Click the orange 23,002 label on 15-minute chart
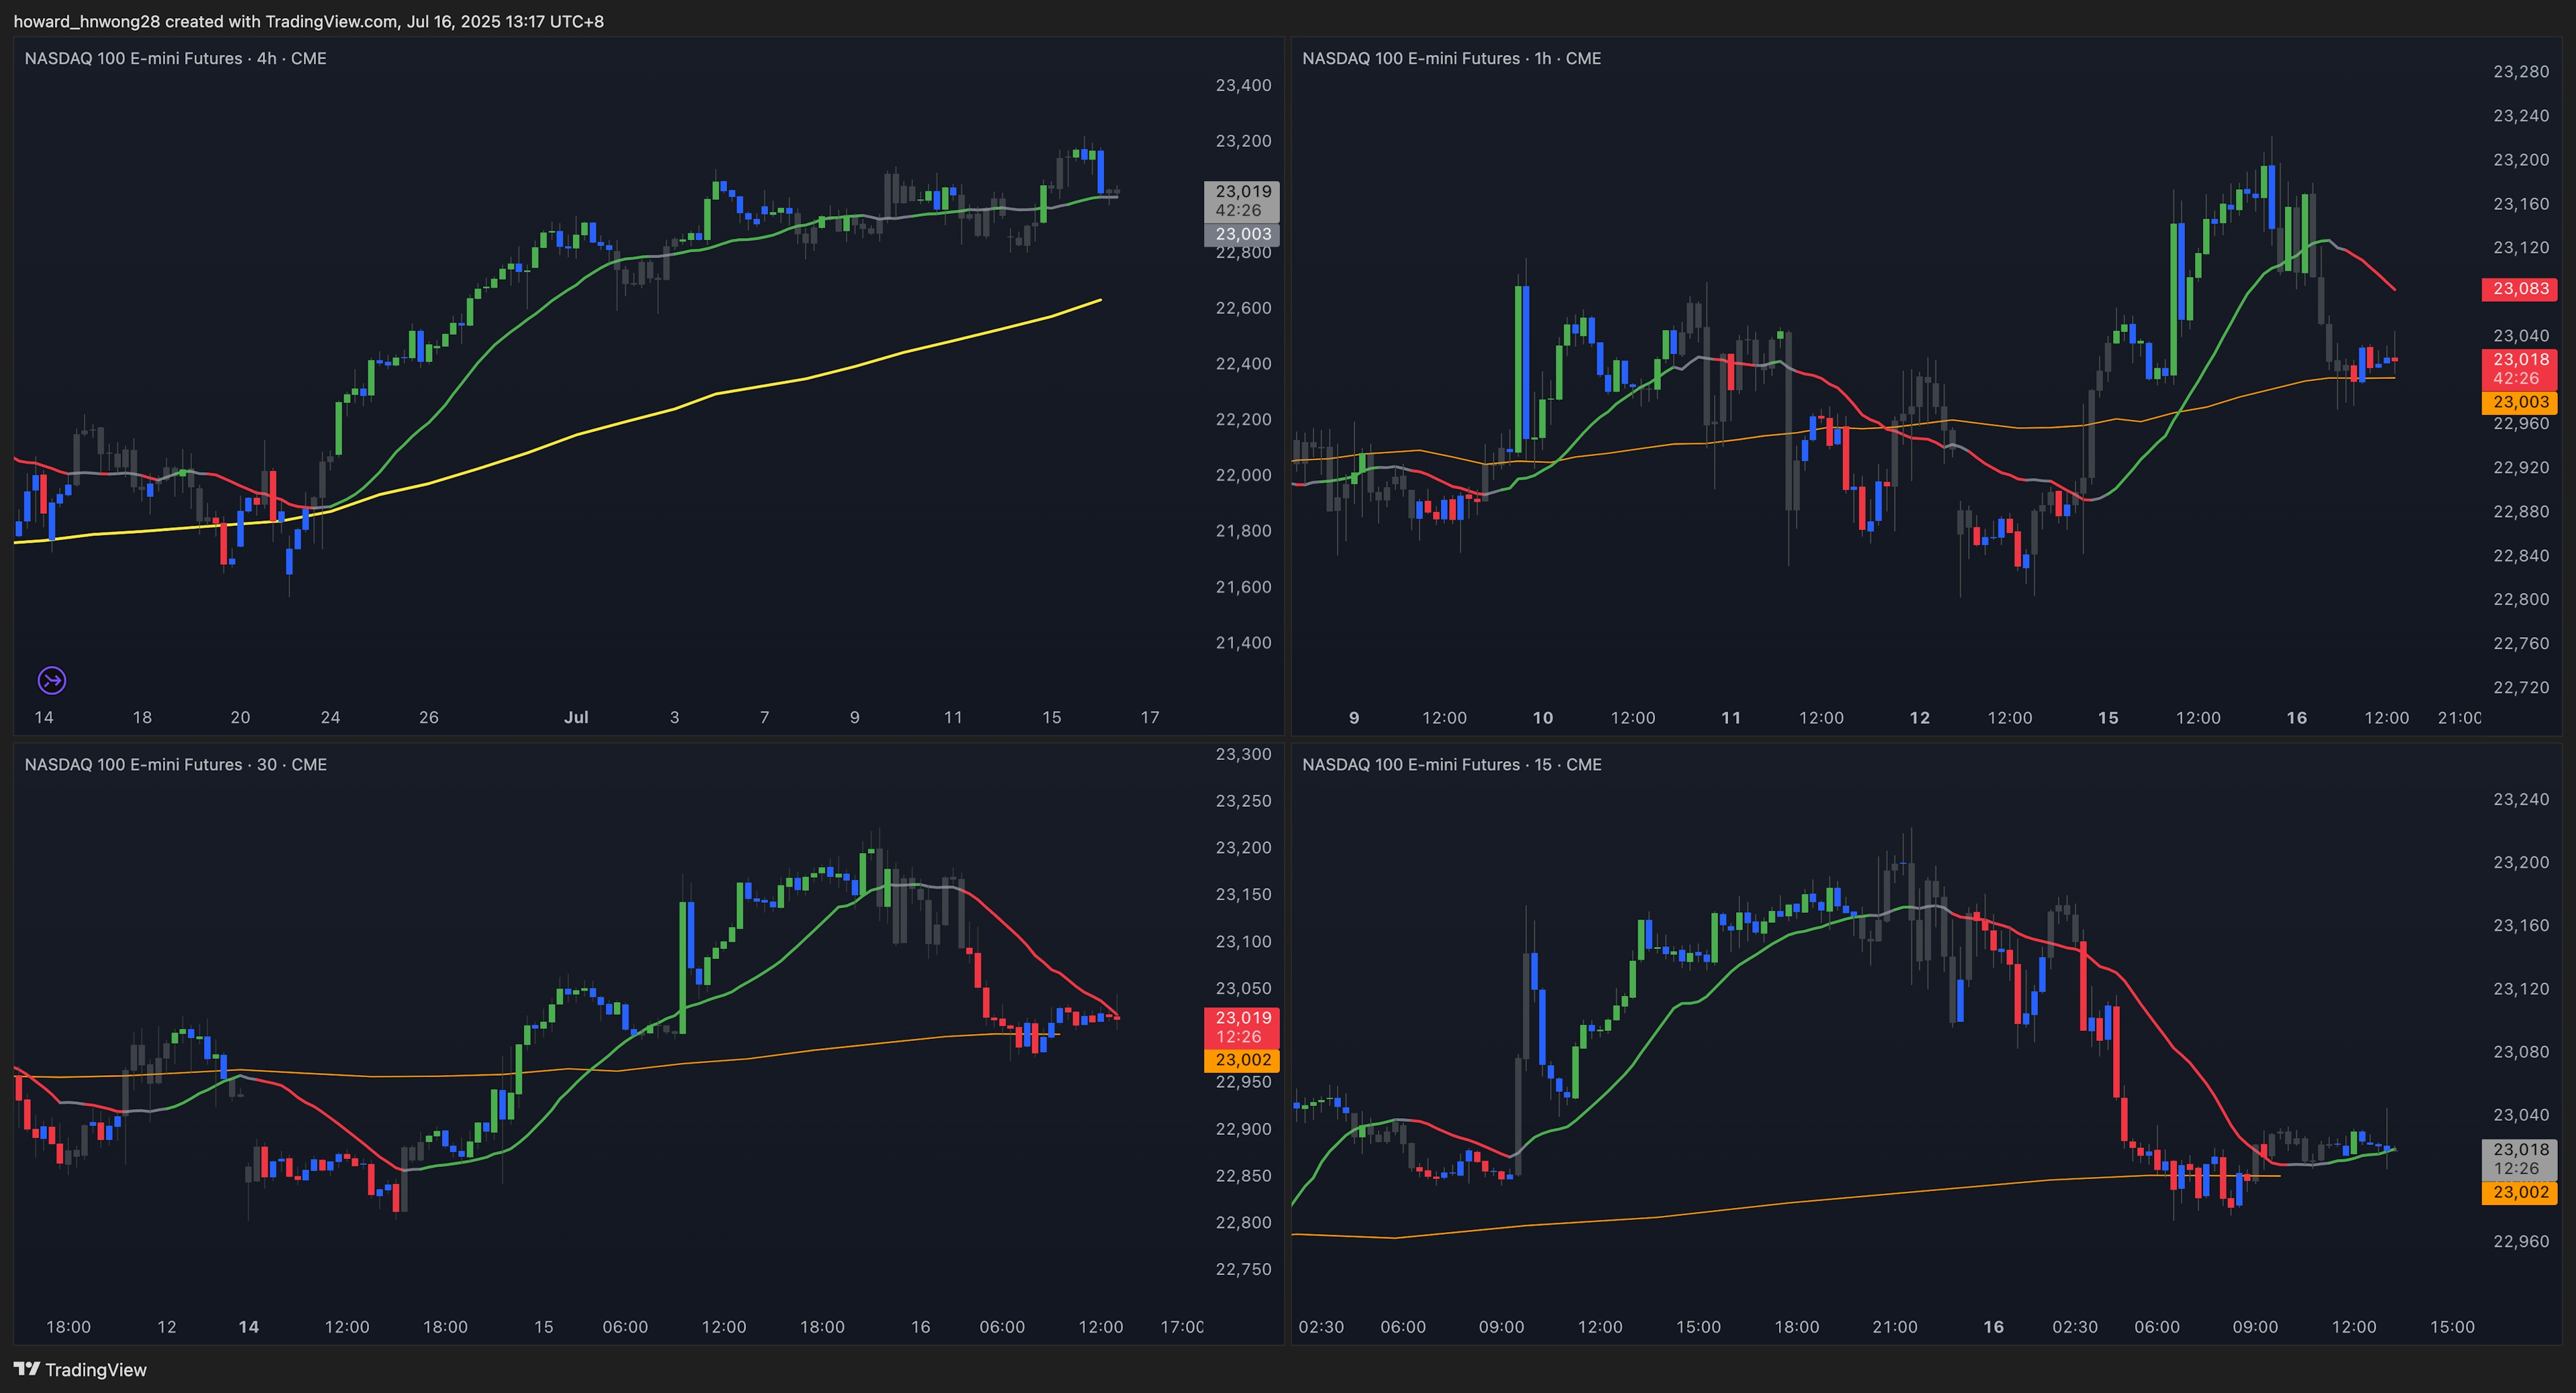The image size is (2576, 1393). tap(2520, 1192)
